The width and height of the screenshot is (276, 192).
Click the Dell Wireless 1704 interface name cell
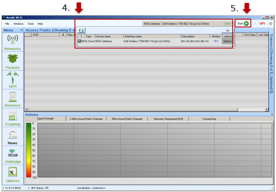[147, 41]
